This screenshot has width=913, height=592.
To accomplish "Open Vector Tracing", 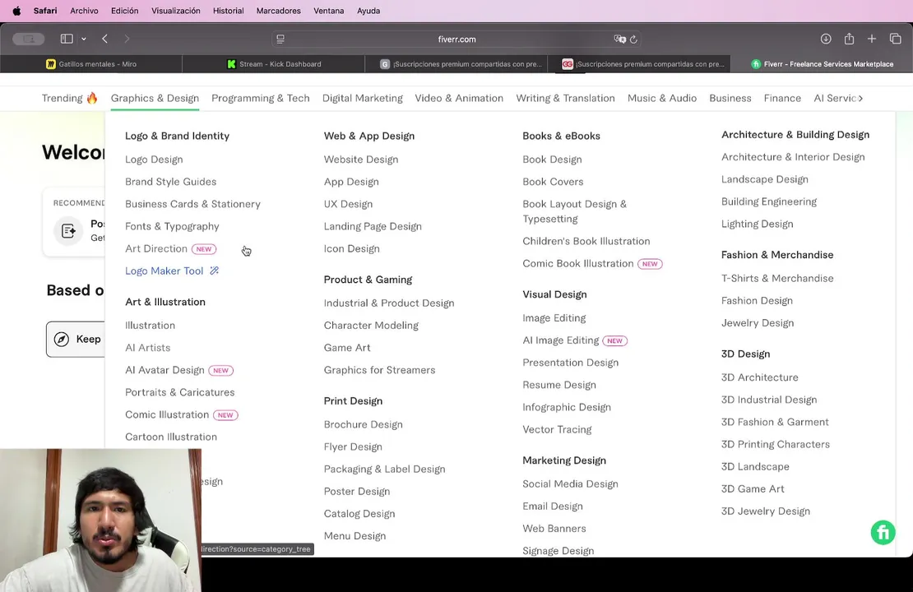I will pyautogui.click(x=557, y=429).
